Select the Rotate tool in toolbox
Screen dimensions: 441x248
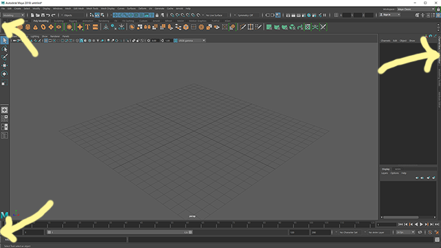[4, 74]
